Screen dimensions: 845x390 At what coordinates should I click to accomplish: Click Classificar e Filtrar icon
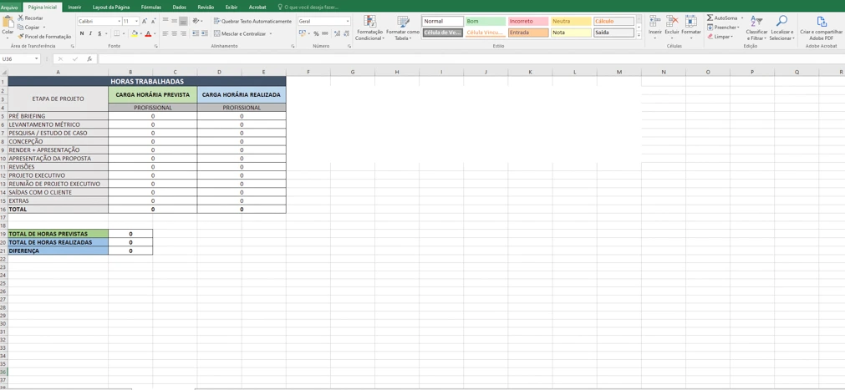756,28
